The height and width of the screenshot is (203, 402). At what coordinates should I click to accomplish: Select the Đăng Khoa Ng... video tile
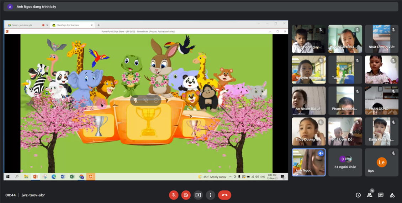(x=382, y=132)
